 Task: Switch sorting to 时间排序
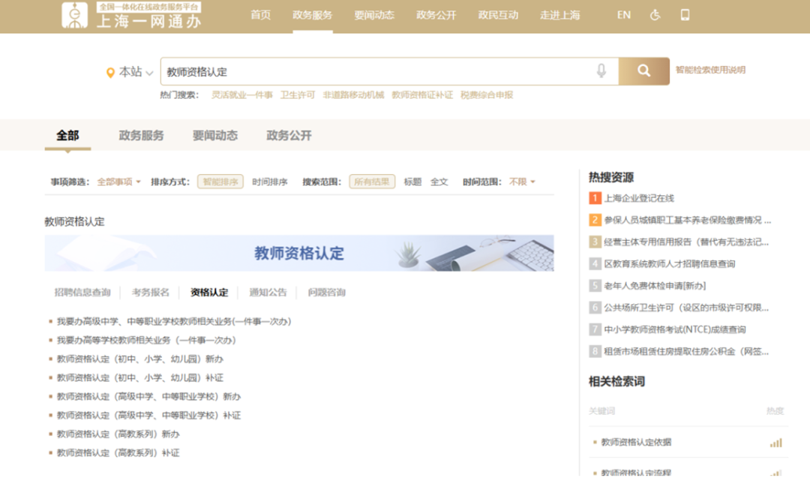[269, 182]
